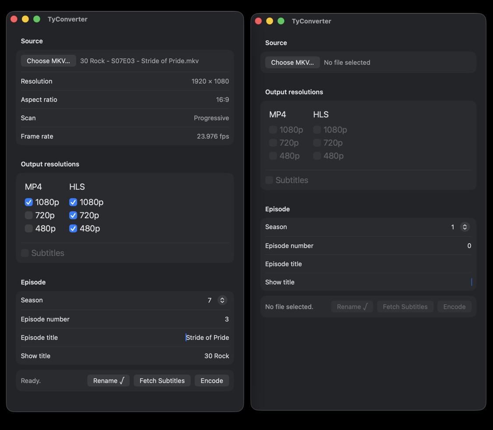The height and width of the screenshot is (430, 493).
Task: Zoom the right TyConverter window
Action: coord(281,21)
